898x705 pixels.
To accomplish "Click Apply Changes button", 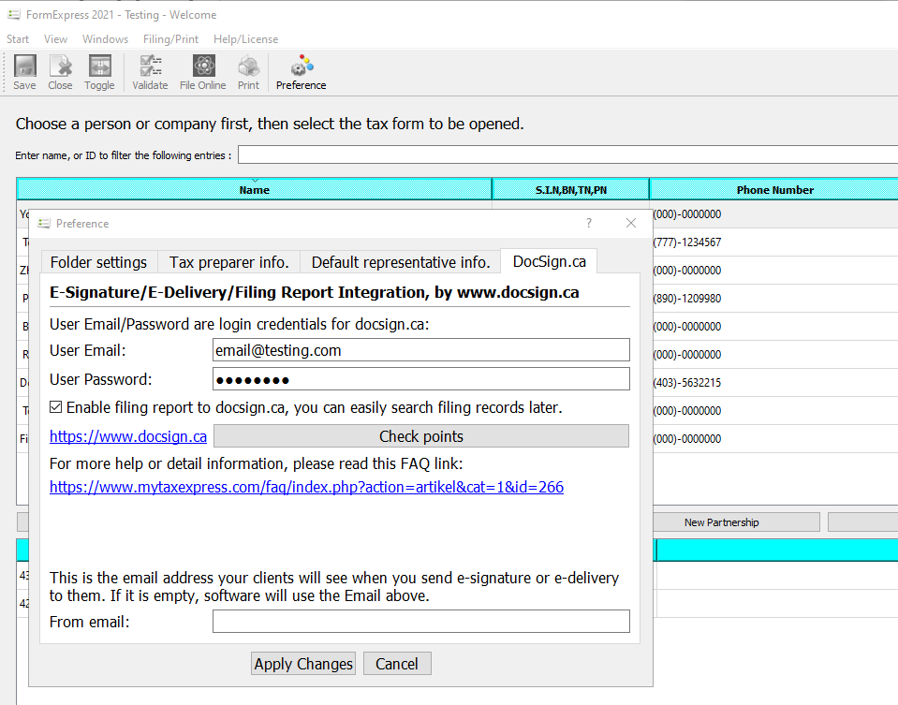I will pos(303,664).
